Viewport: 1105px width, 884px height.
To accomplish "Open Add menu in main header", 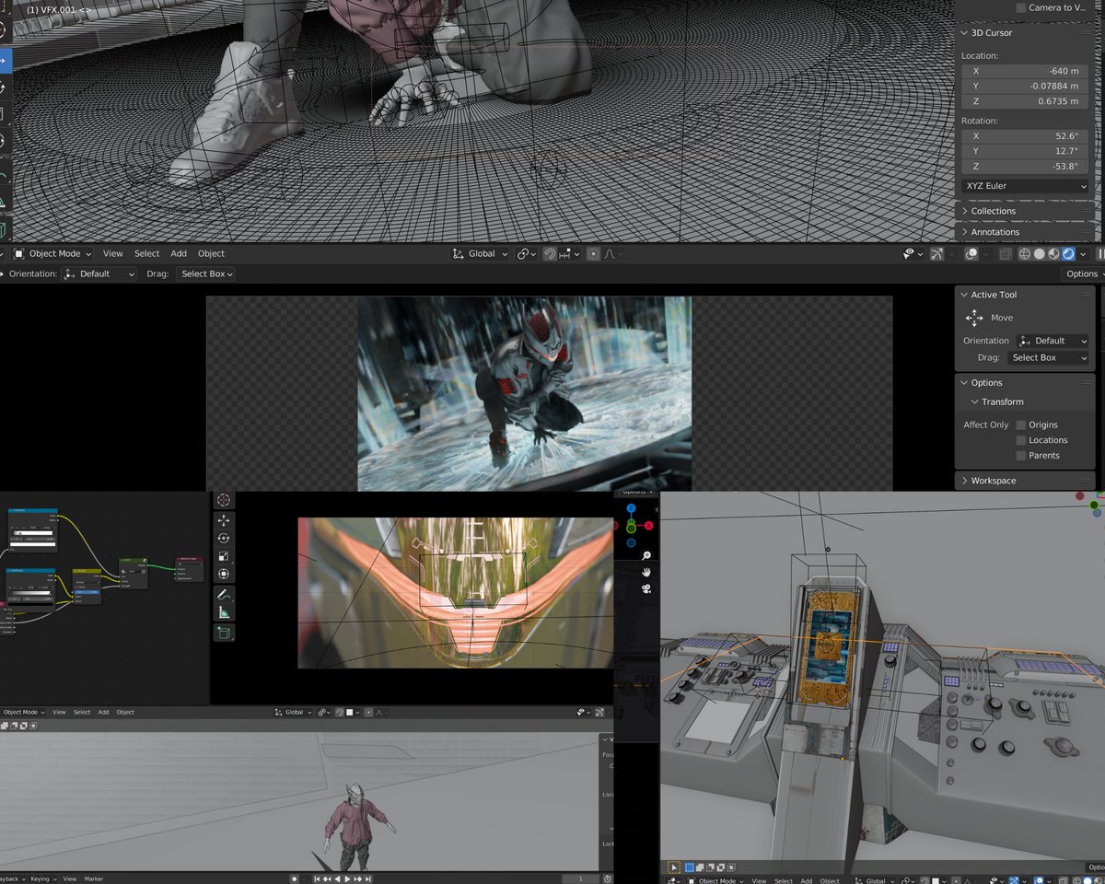I will (179, 253).
